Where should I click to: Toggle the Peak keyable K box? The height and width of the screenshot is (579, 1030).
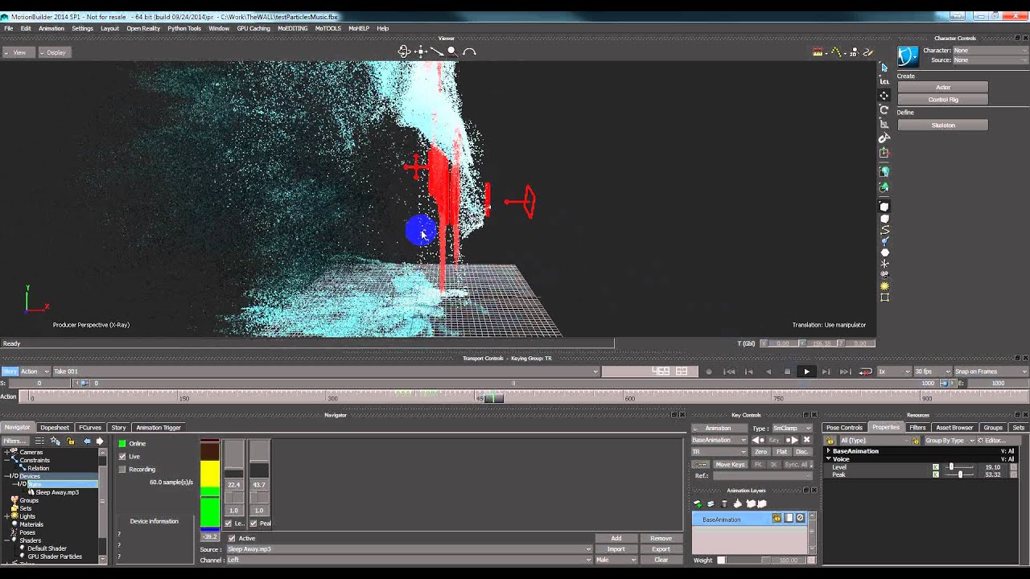click(935, 474)
